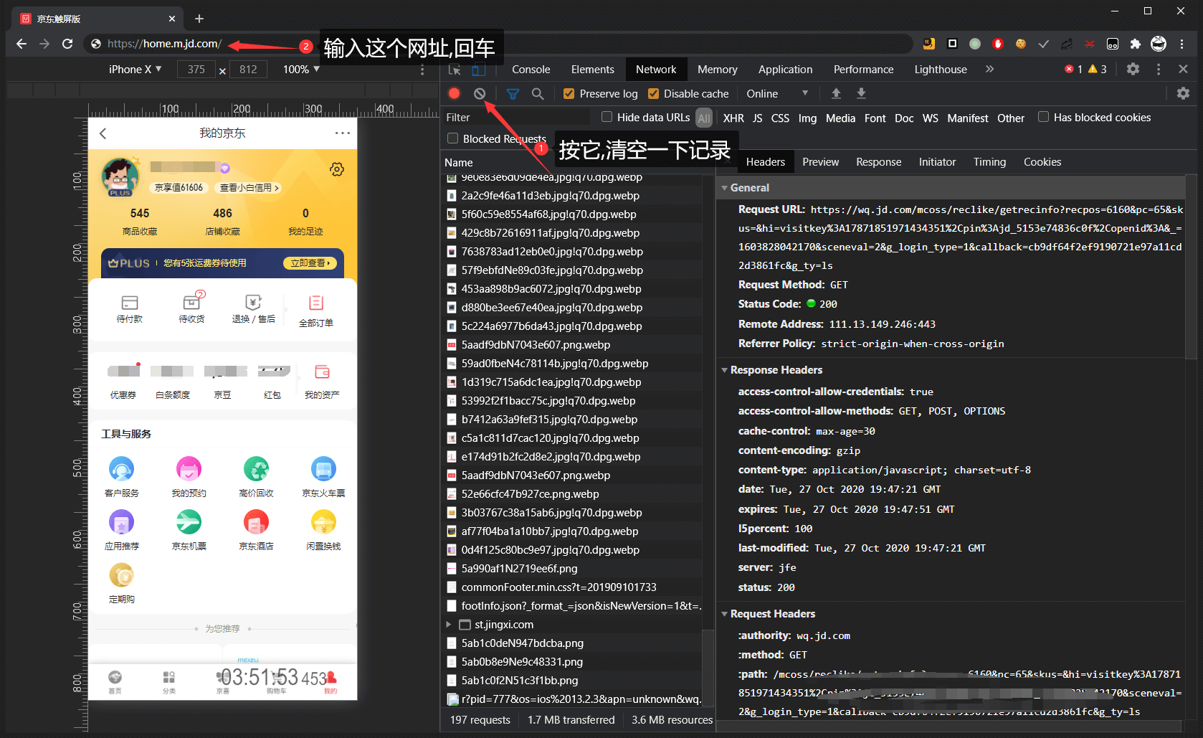The image size is (1203, 738).
Task: Toggle the network filter funnel icon
Action: point(513,93)
